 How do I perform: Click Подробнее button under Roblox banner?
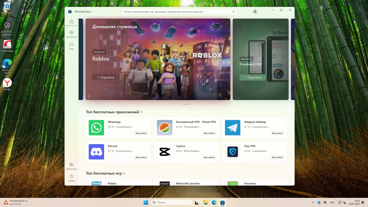(x=106, y=77)
